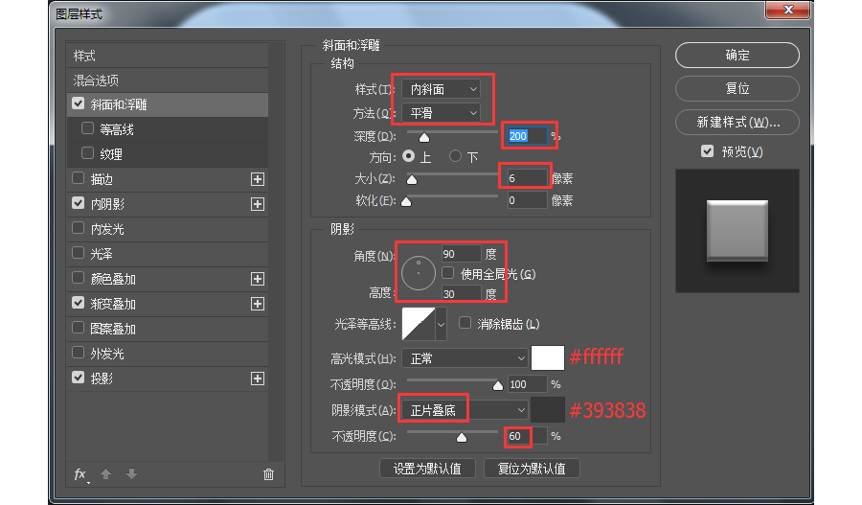
Task: Open the white highlight color swatch
Action: pyautogui.click(x=548, y=358)
